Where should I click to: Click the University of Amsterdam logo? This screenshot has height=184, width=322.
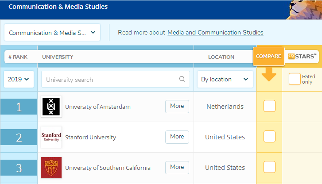click(x=51, y=107)
